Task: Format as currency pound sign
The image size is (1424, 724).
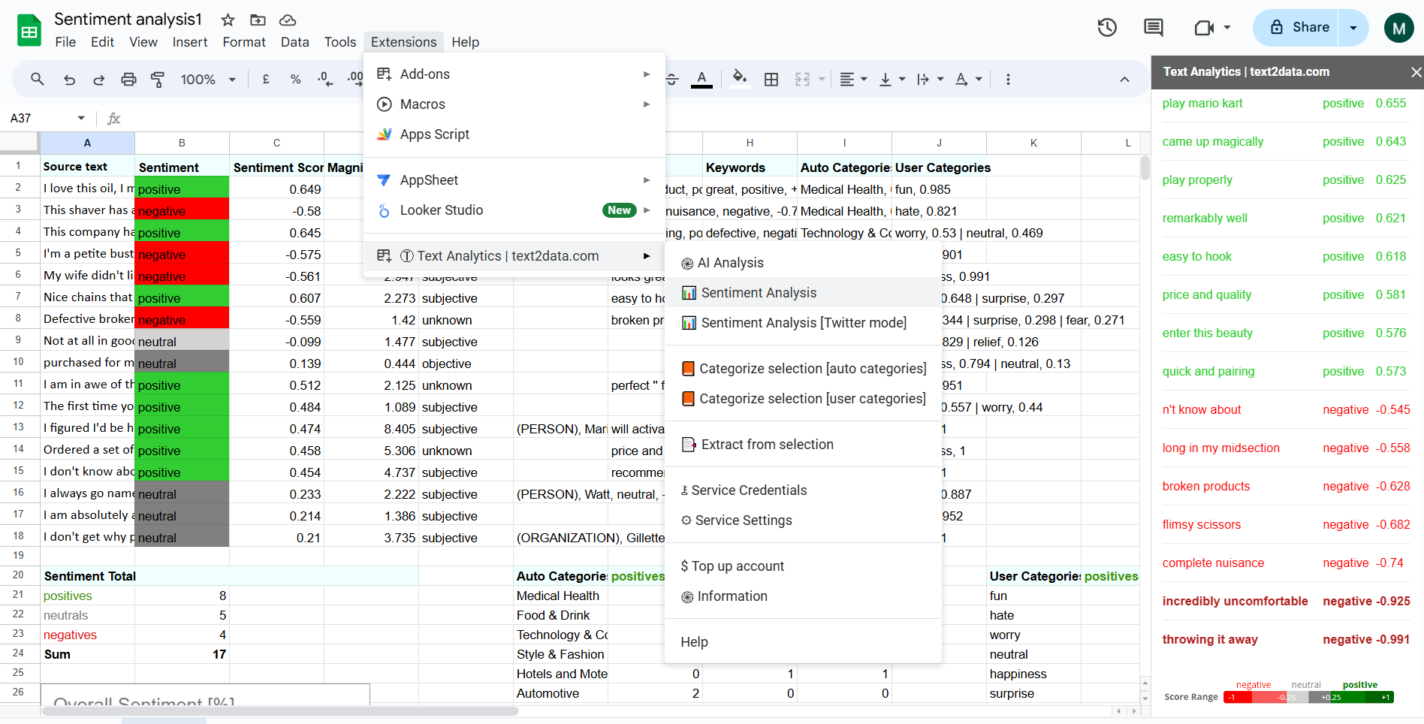Action: coord(266,79)
